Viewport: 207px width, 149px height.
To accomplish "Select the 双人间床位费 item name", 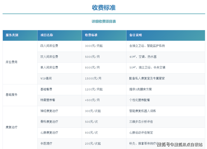I will 49,57.
